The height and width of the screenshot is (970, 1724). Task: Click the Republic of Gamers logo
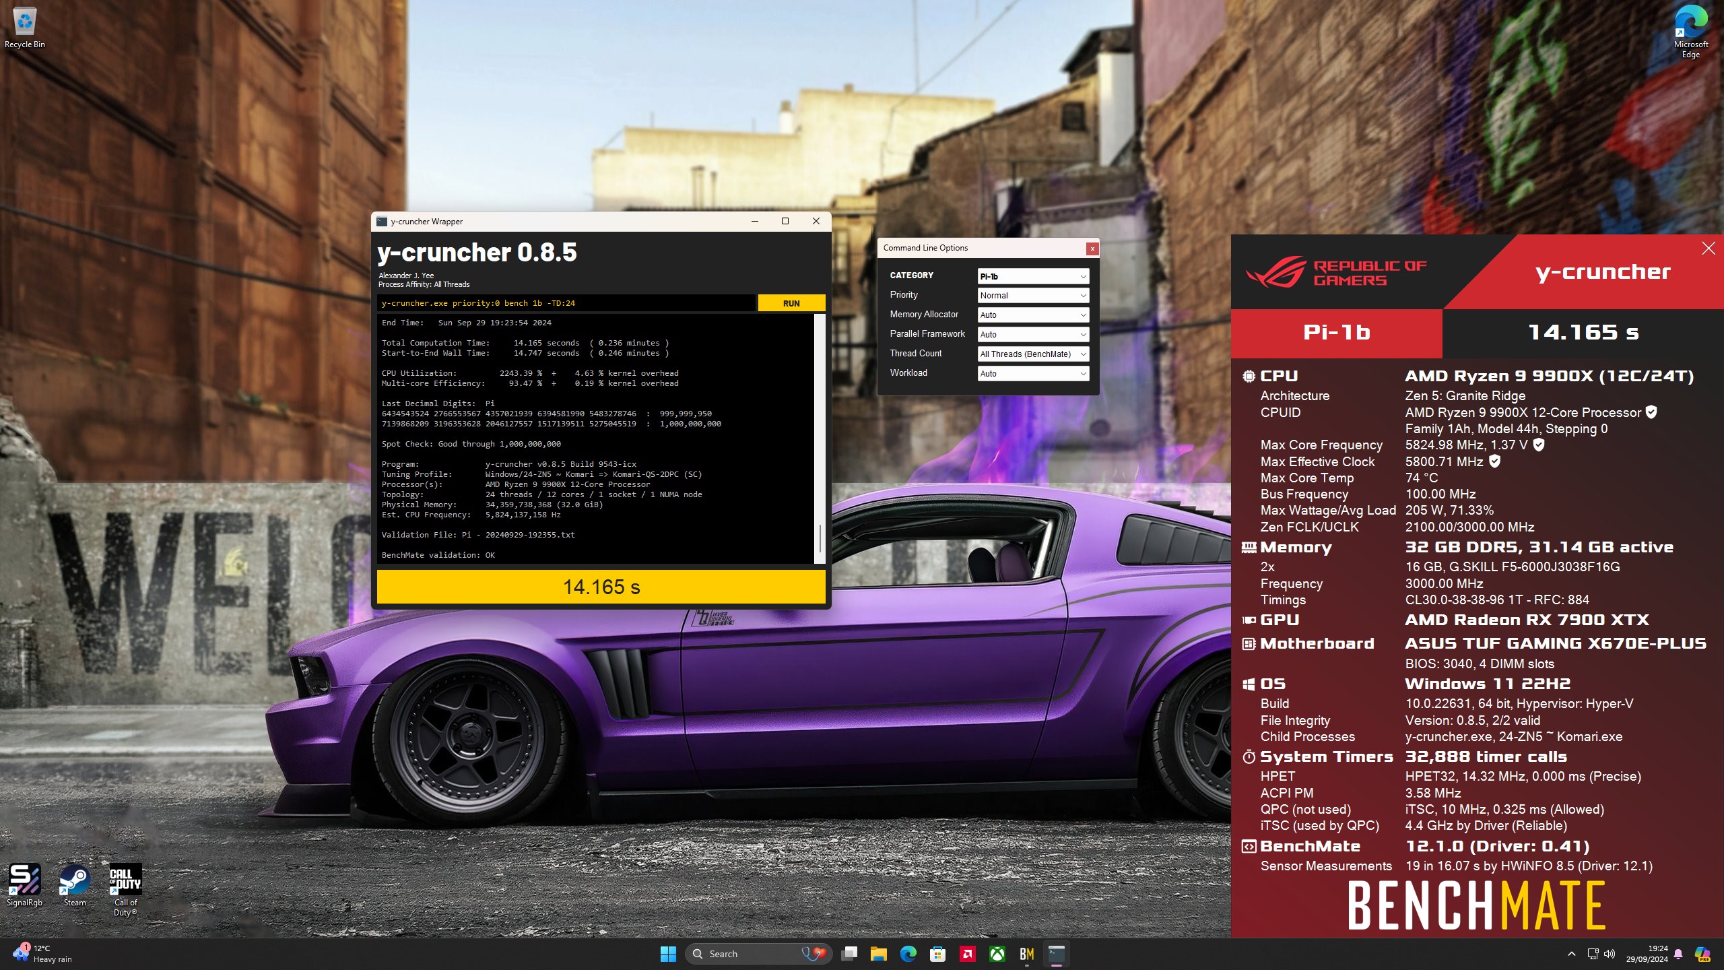[x=1335, y=273]
